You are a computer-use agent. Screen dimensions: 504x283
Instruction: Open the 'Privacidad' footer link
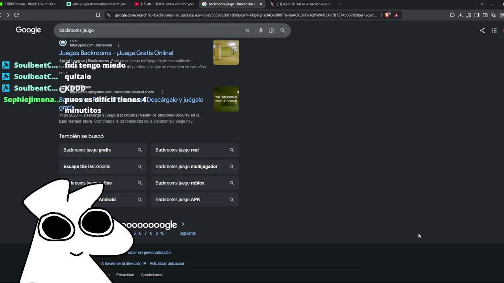[125, 275]
